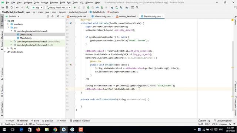
Task: Click the DetailActivity breadcrumb
Action: coord(97,12)
